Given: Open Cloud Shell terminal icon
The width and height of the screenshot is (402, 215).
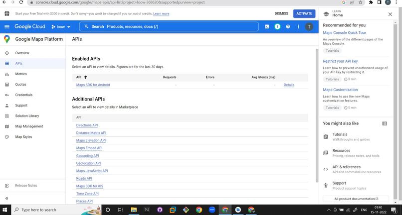Looking at the screenshot, I should (267, 26).
